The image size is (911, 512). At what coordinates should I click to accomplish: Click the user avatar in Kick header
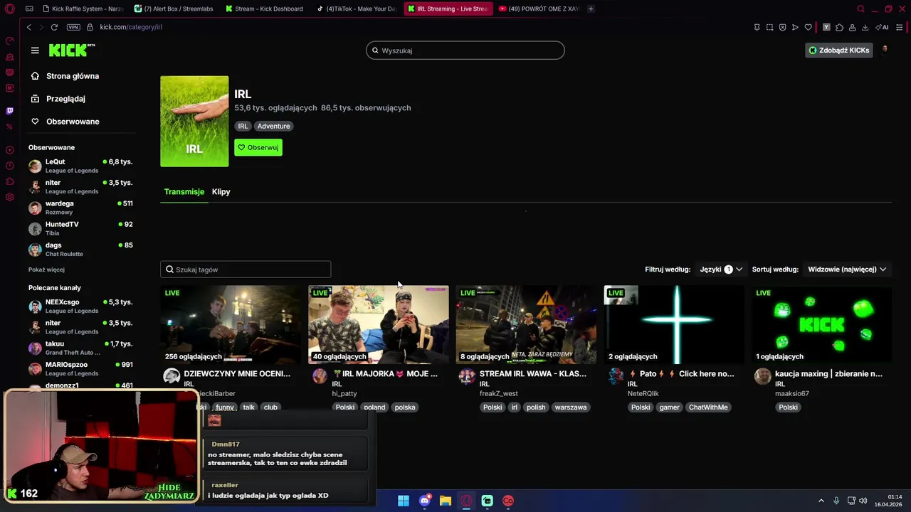(x=885, y=50)
